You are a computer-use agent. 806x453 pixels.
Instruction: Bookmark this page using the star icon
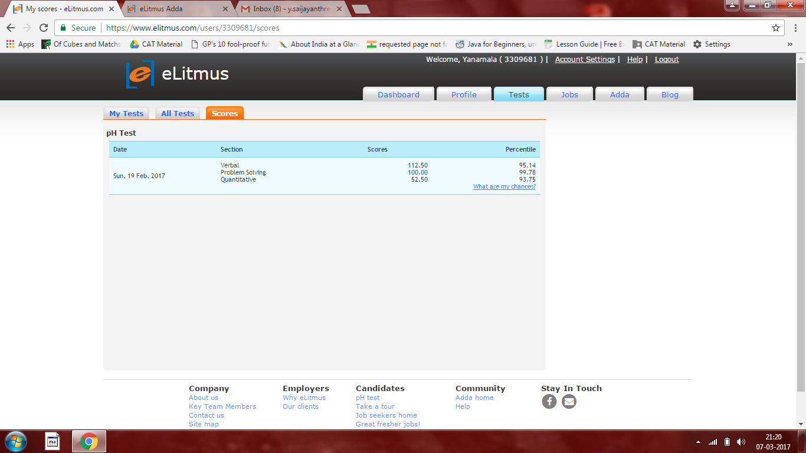click(775, 28)
